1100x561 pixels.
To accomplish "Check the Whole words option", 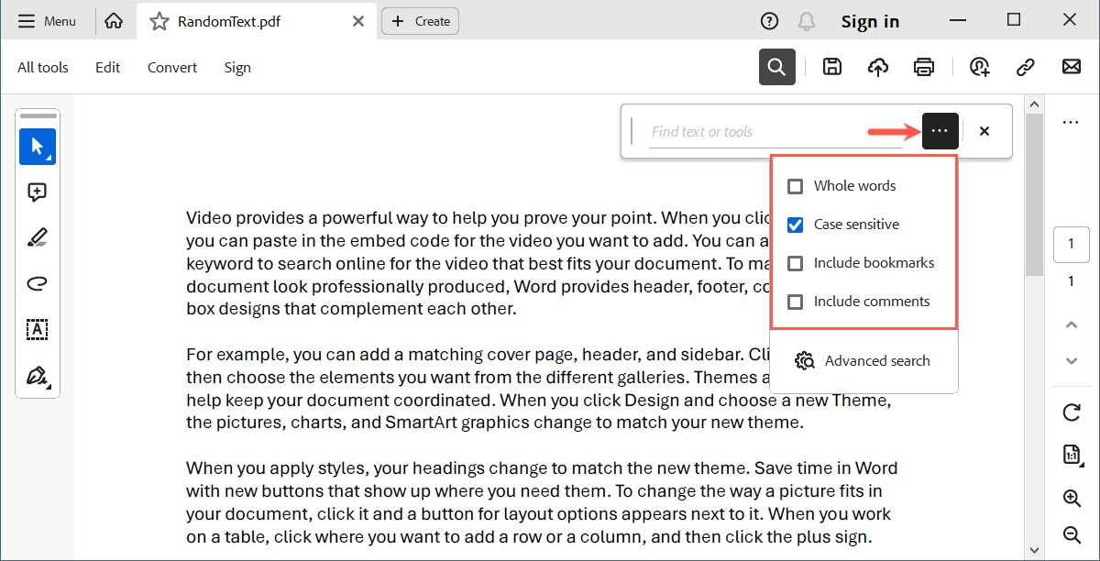I will pyautogui.click(x=795, y=185).
